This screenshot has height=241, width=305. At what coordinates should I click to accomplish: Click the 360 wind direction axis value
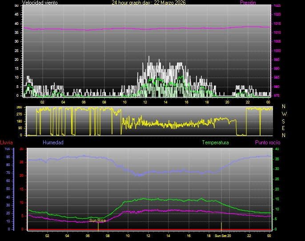click(x=19, y=107)
